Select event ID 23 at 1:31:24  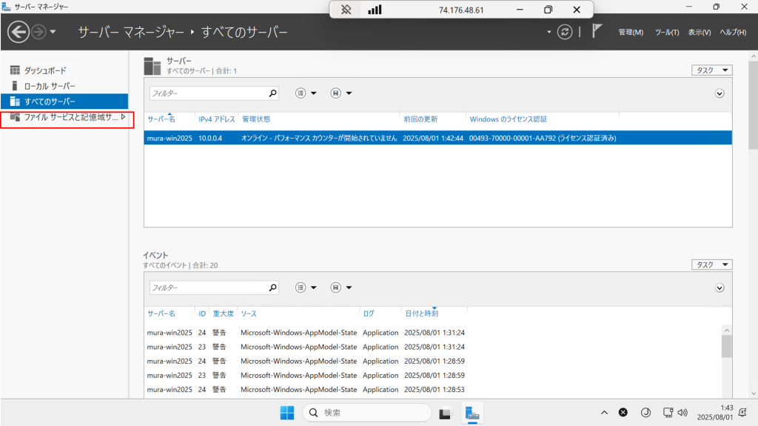[x=432, y=347]
